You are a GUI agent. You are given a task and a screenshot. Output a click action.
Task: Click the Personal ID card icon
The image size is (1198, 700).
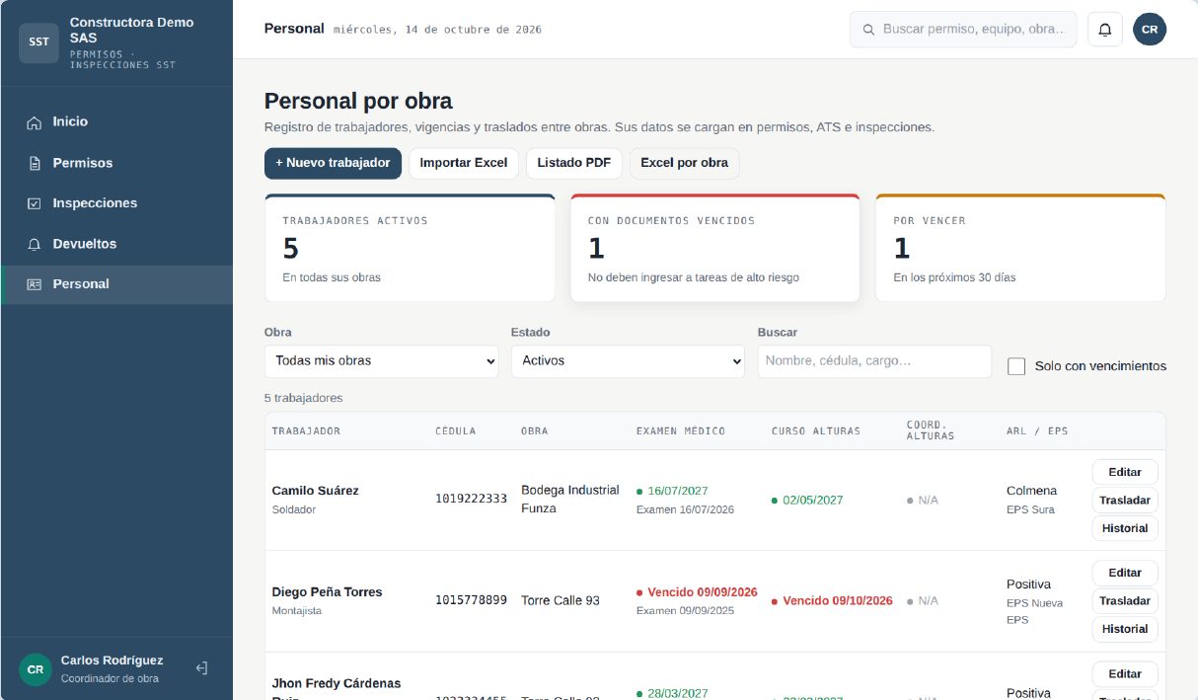click(x=35, y=284)
